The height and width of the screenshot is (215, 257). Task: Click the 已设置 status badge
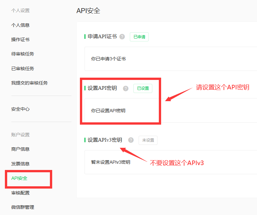(x=143, y=88)
